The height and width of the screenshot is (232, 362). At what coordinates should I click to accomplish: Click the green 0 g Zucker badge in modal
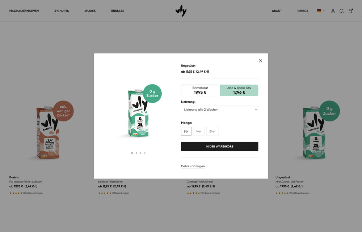[152, 94]
